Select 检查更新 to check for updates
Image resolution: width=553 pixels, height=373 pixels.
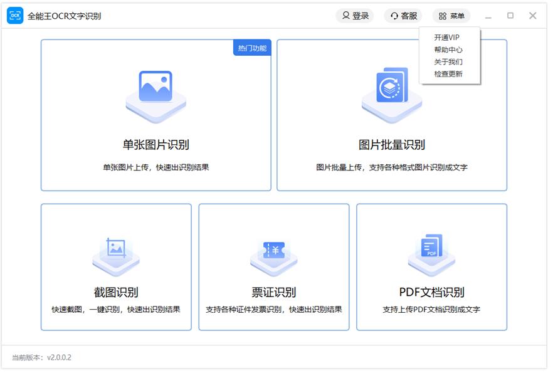pyautogui.click(x=448, y=74)
